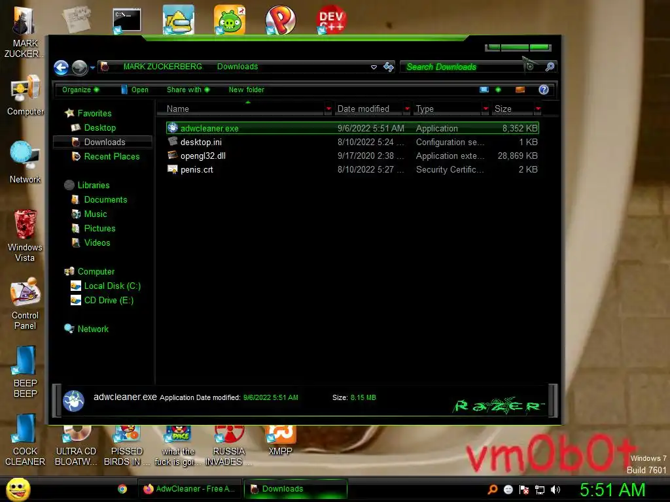This screenshot has width=670, height=502.
Task: Open the Type column filter dropdown
Action: pos(485,109)
